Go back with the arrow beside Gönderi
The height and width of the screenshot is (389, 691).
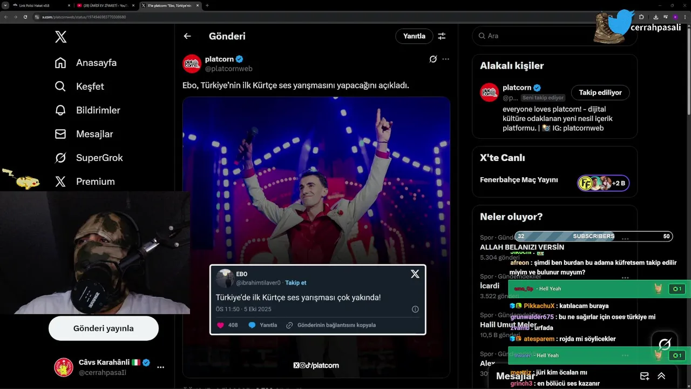pos(187,36)
